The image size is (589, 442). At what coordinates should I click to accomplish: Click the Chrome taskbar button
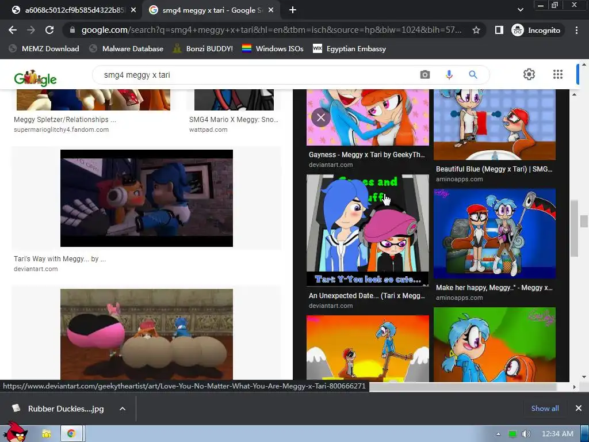71,434
